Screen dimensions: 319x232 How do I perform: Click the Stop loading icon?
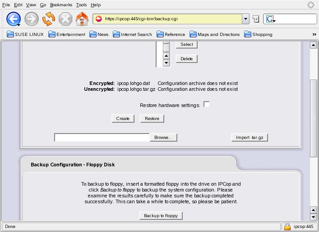pyautogui.click(x=65, y=19)
